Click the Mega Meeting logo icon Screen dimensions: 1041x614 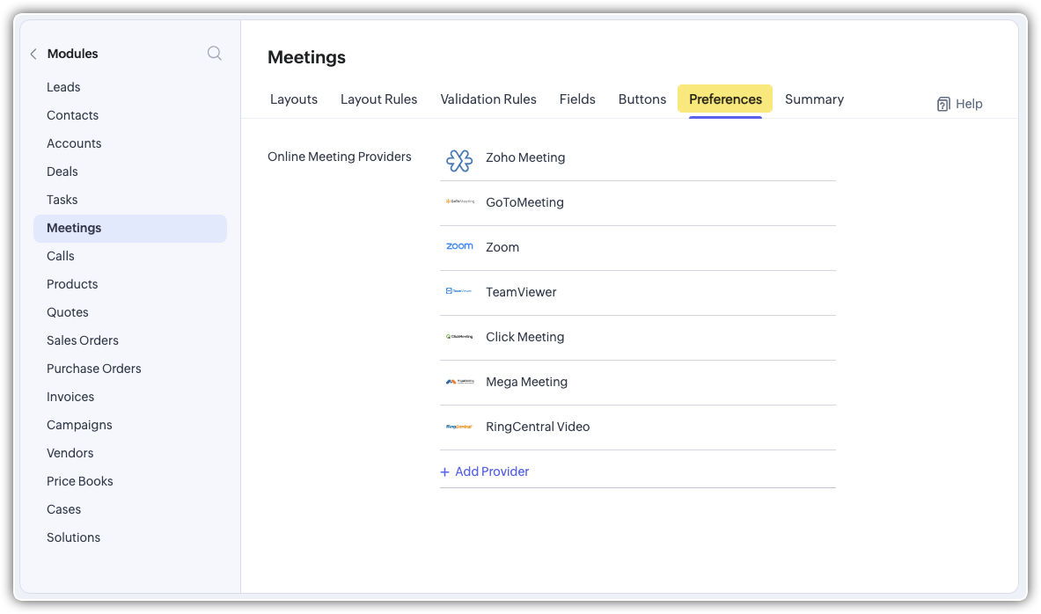pos(459,382)
